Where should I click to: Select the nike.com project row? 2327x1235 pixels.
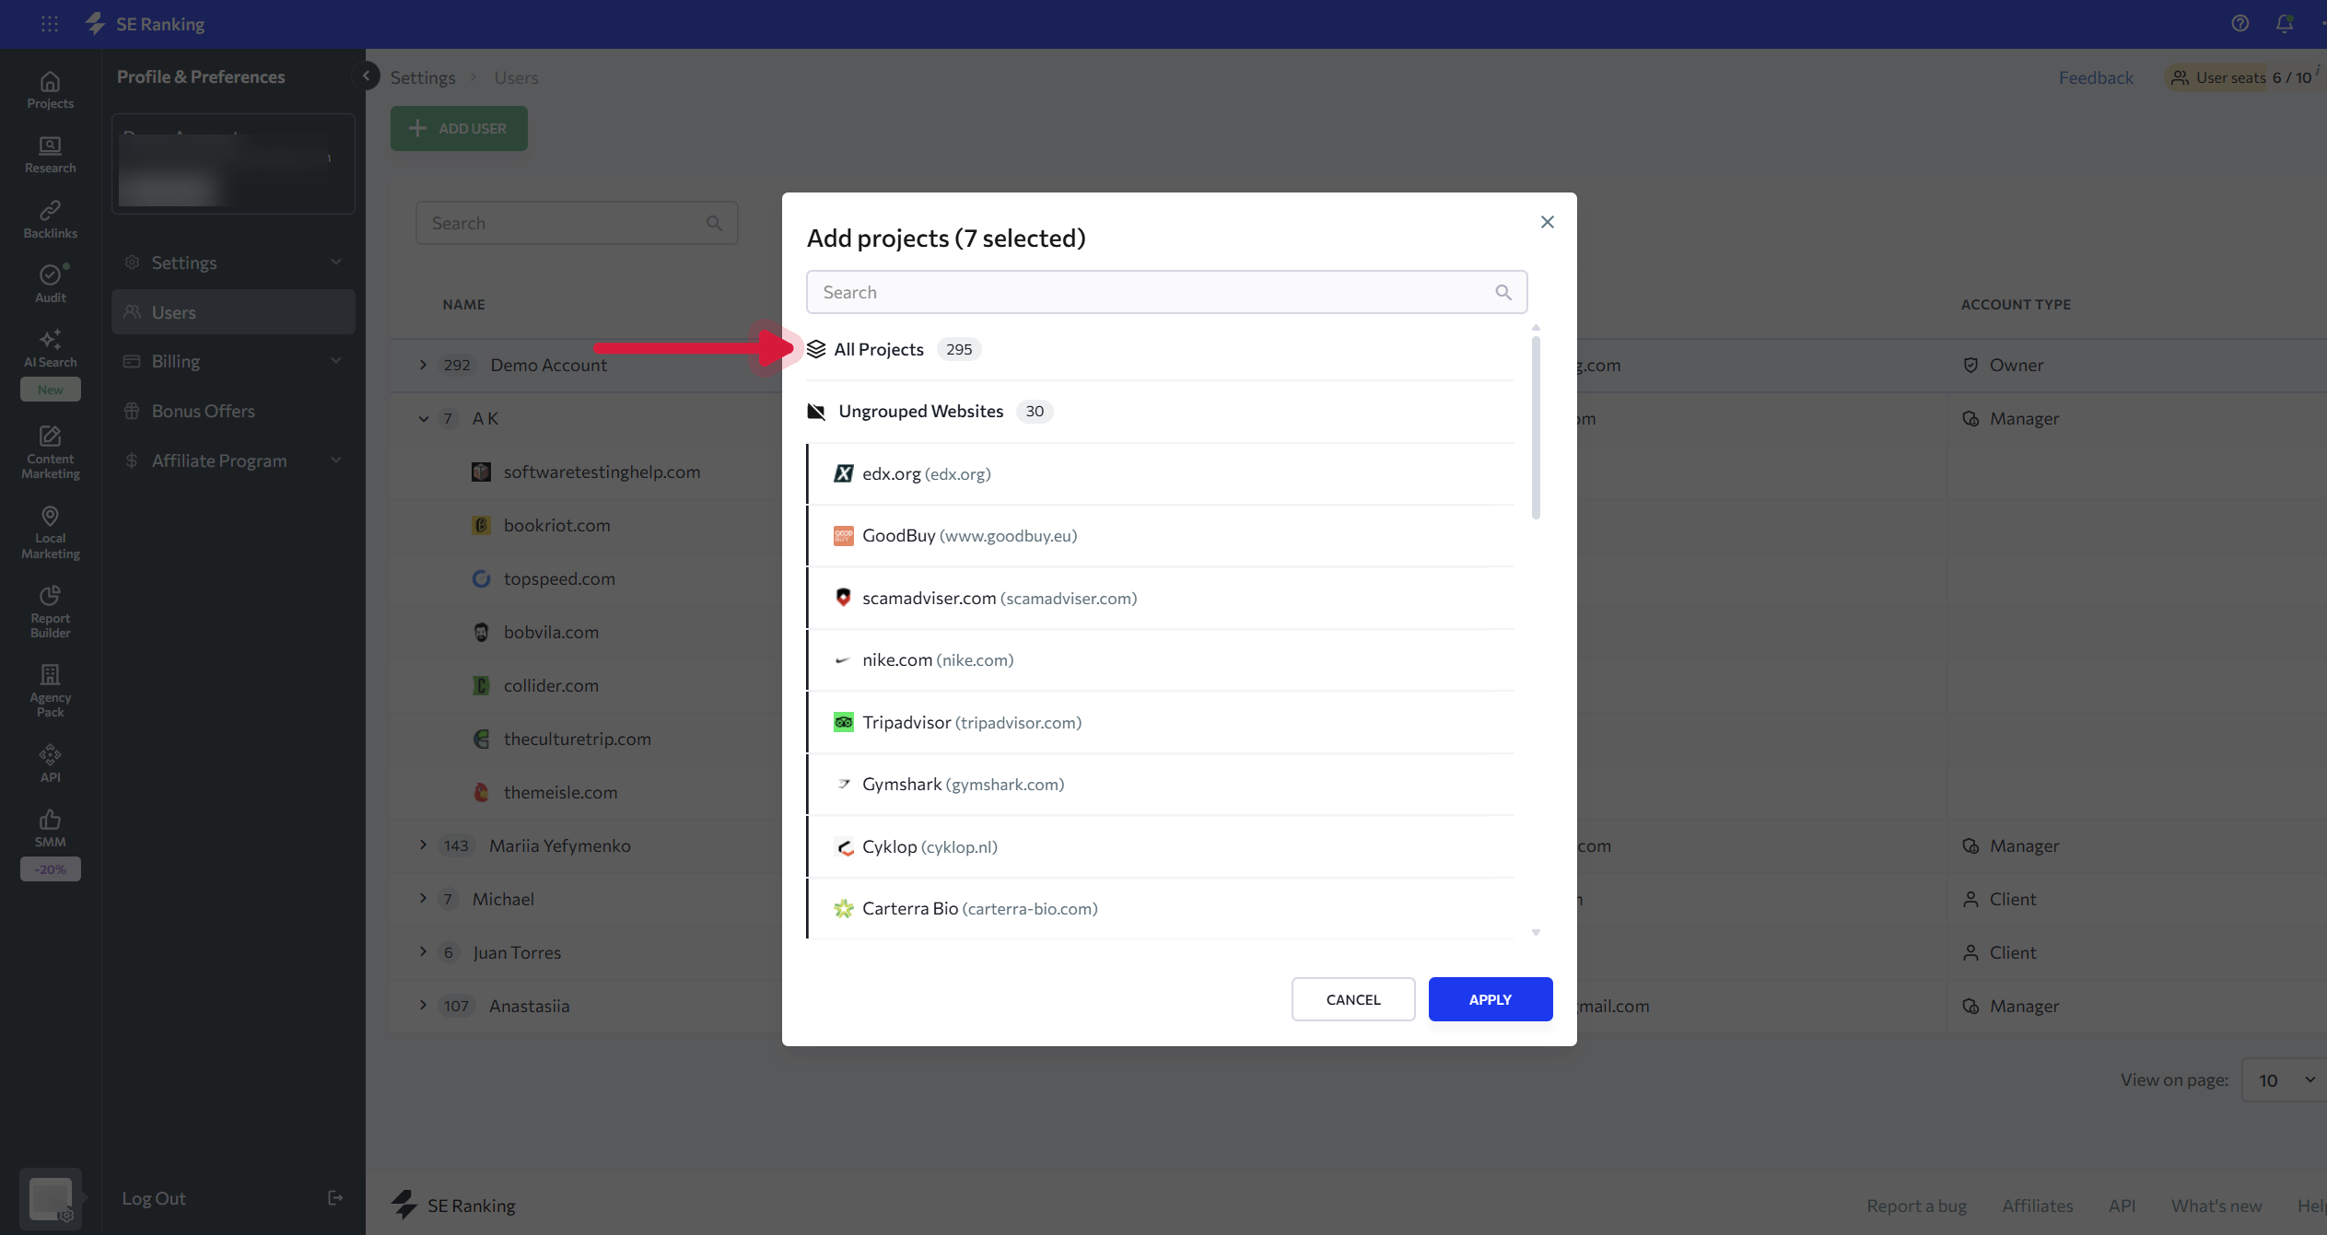[x=1161, y=659]
